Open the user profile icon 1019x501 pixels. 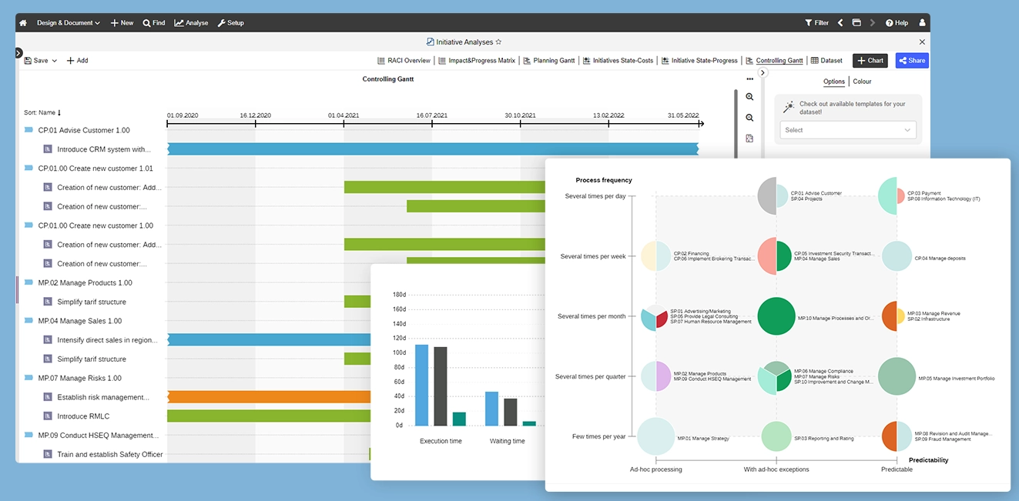[x=923, y=23]
